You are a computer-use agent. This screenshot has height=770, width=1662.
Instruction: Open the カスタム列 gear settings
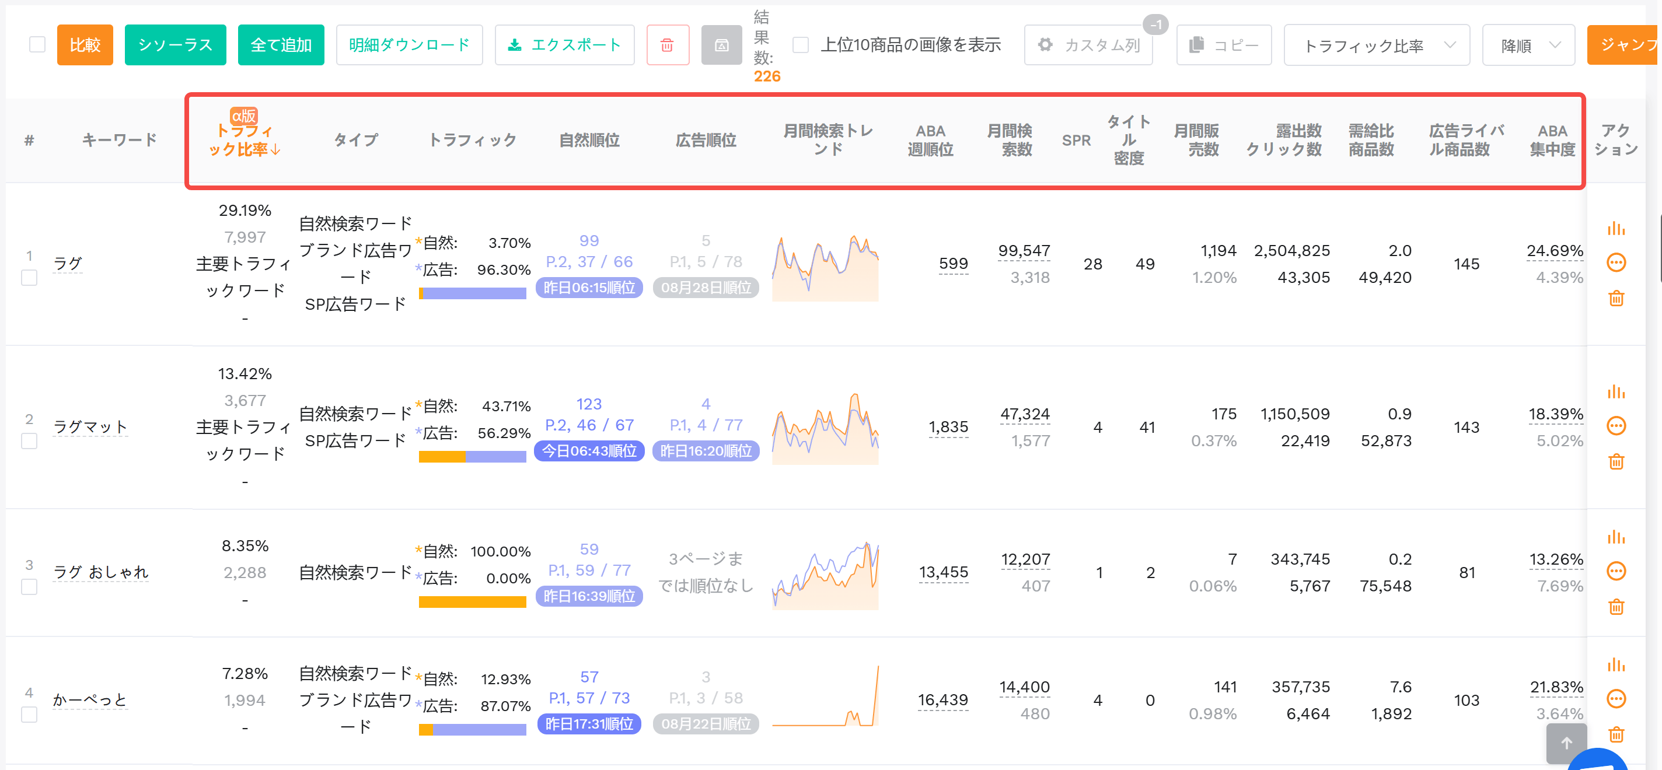(x=1088, y=45)
